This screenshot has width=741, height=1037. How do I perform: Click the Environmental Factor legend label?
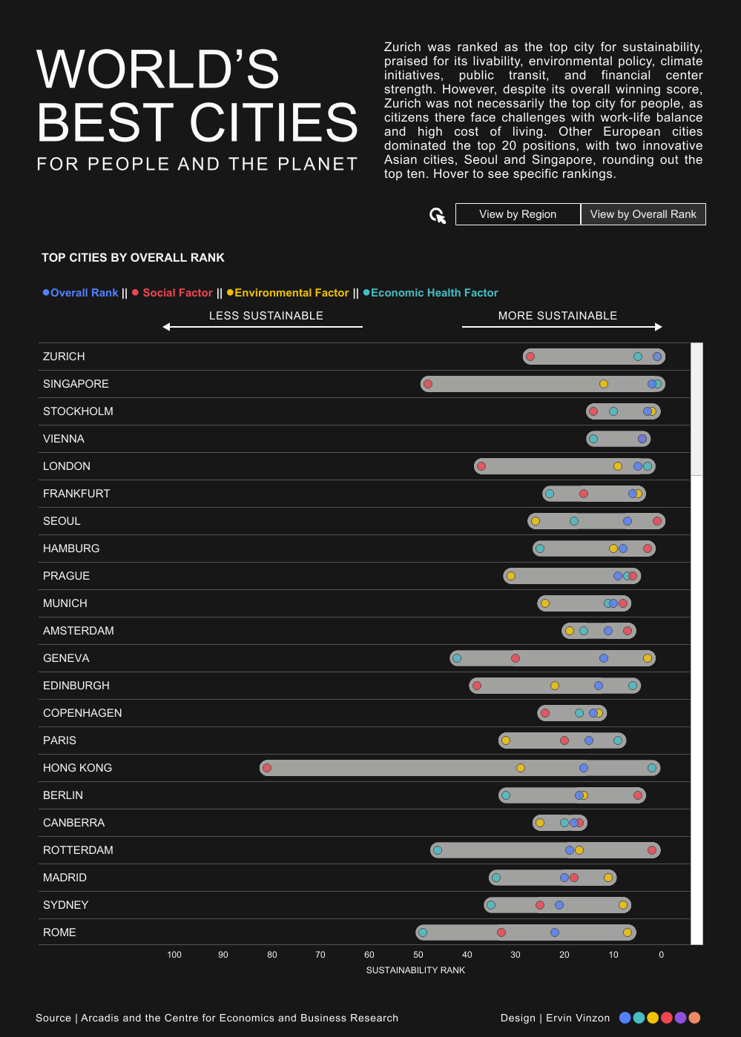(x=292, y=293)
